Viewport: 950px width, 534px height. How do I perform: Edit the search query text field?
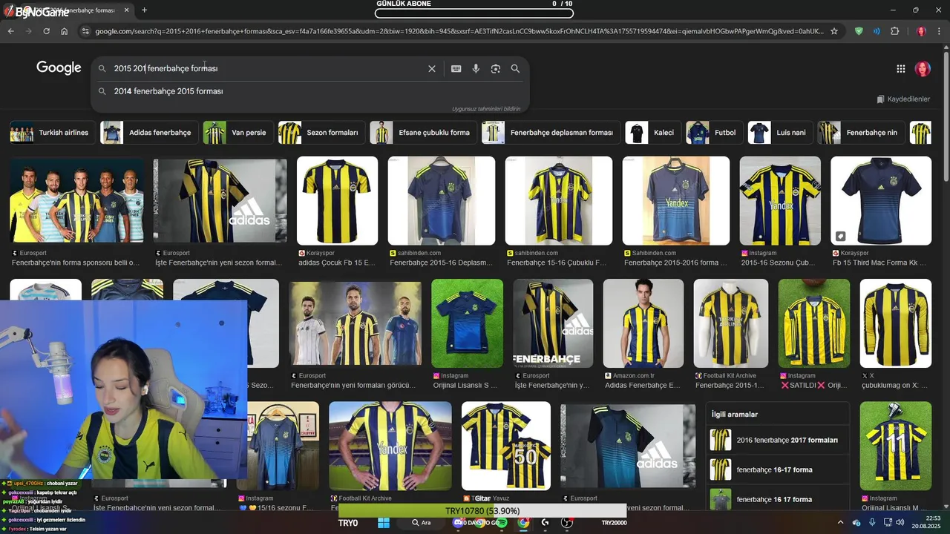pos(267,68)
